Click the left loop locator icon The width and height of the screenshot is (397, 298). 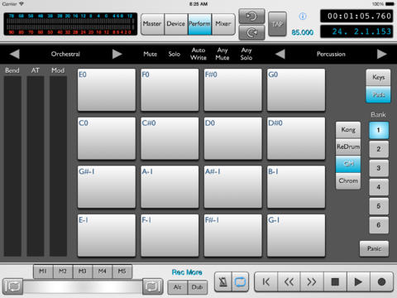pos(12,286)
